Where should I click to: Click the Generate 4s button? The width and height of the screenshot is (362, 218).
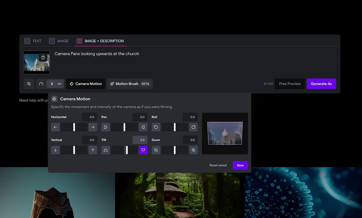point(321,84)
